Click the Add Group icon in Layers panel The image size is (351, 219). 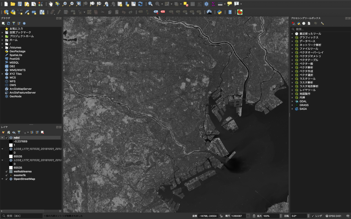click(x=9, y=132)
